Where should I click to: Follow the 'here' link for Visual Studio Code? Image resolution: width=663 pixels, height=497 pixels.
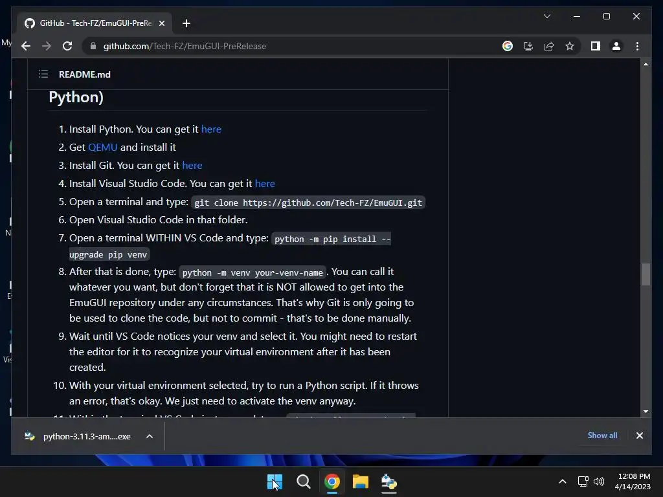point(265,183)
